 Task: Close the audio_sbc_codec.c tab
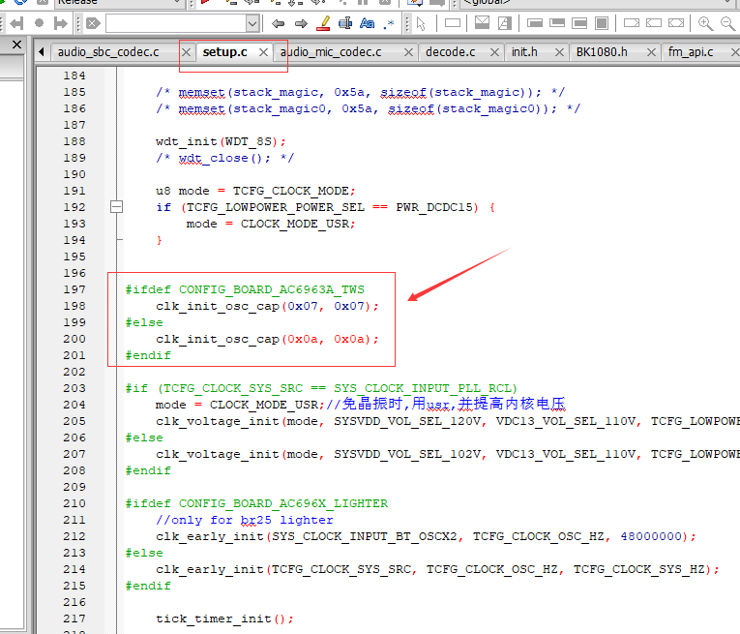[x=187, y=52]
